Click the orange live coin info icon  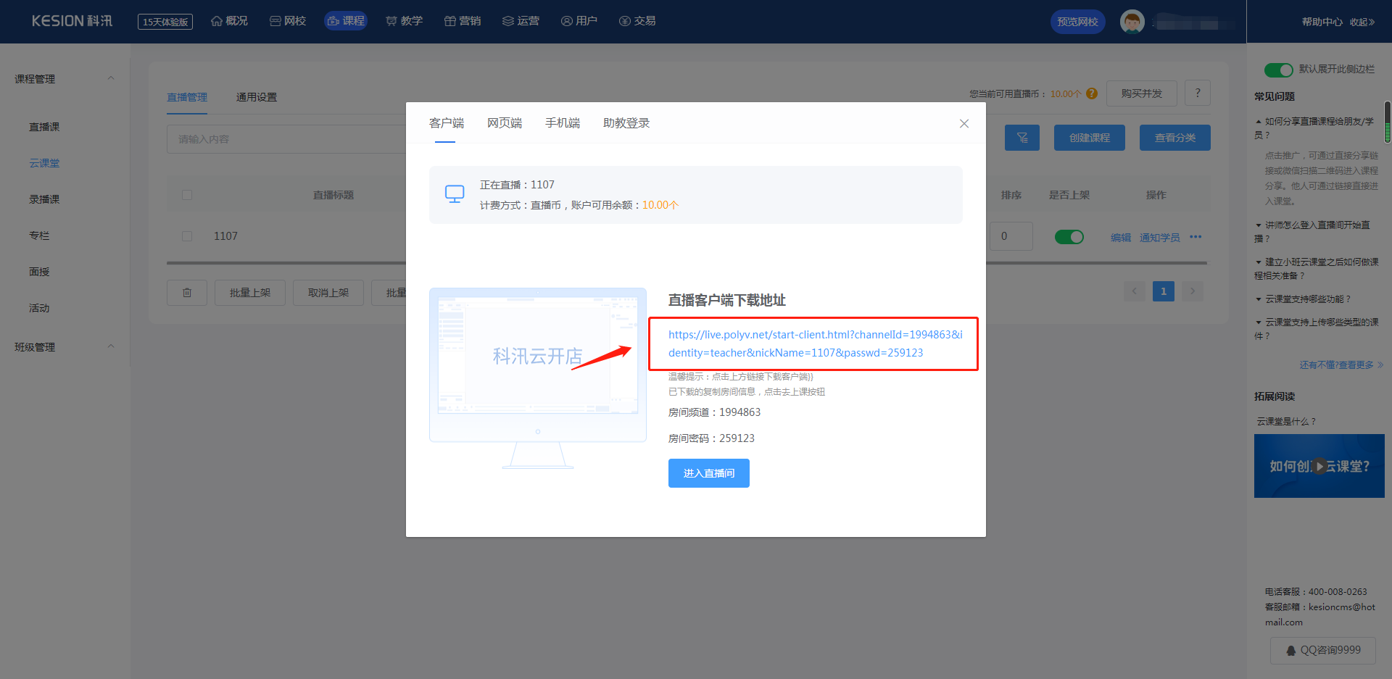(x=1092, y=93)
